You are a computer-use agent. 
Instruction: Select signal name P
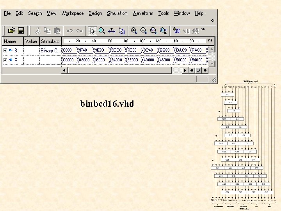(16, 60)
